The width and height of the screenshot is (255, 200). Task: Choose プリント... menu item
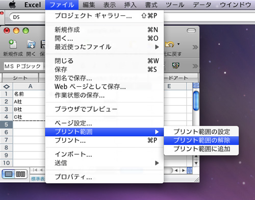(105, 140)
